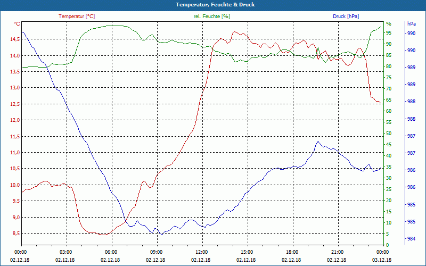The height and width of the screenshot is (266, 426).
Task: Click the "45" humidity axis tick
Action: coord(389,145)
